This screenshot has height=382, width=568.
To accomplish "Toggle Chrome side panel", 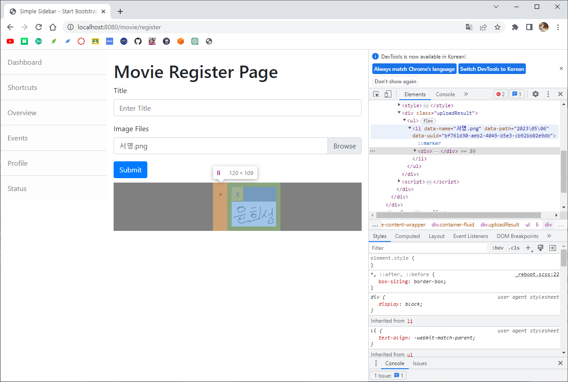I will click(529, 27).
